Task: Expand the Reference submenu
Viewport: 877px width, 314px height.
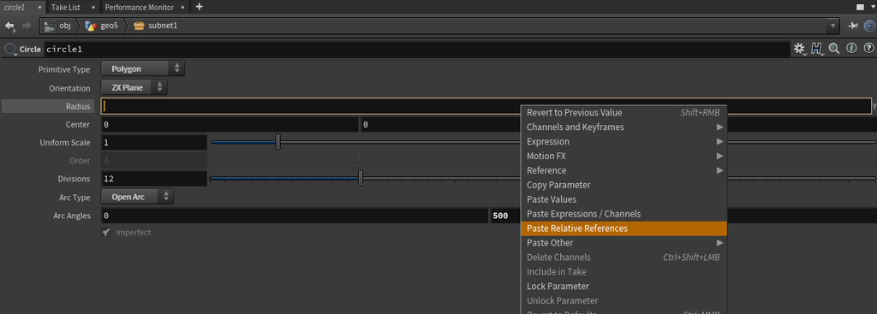Action: point(623,170)
